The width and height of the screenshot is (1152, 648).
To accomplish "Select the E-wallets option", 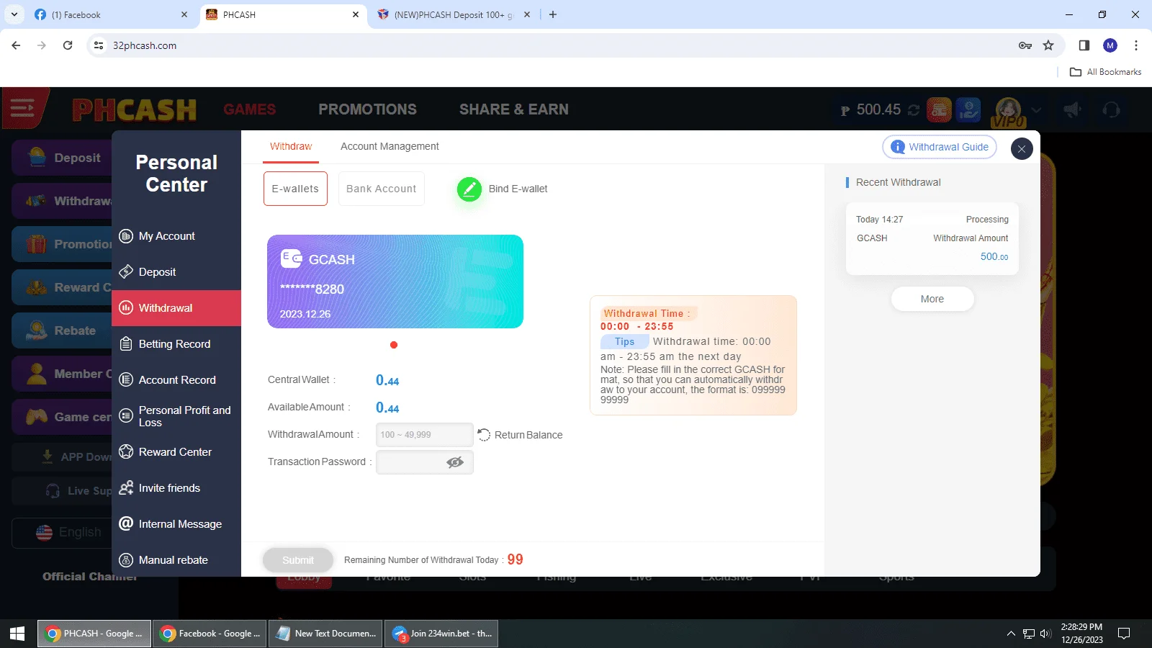I will [x=295, y=189].
